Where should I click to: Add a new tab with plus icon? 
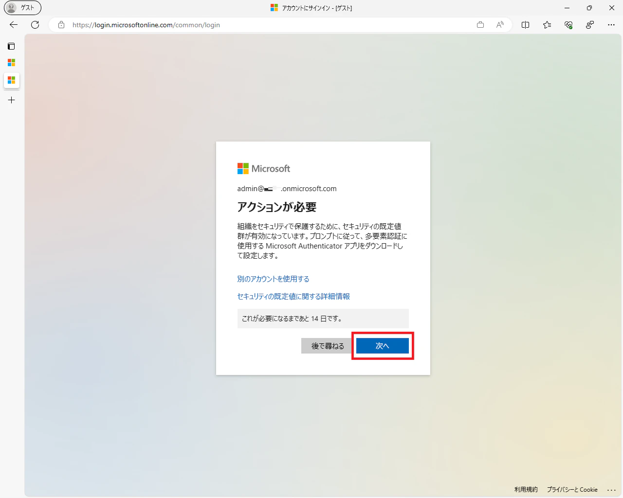click(x=11, y=100)
